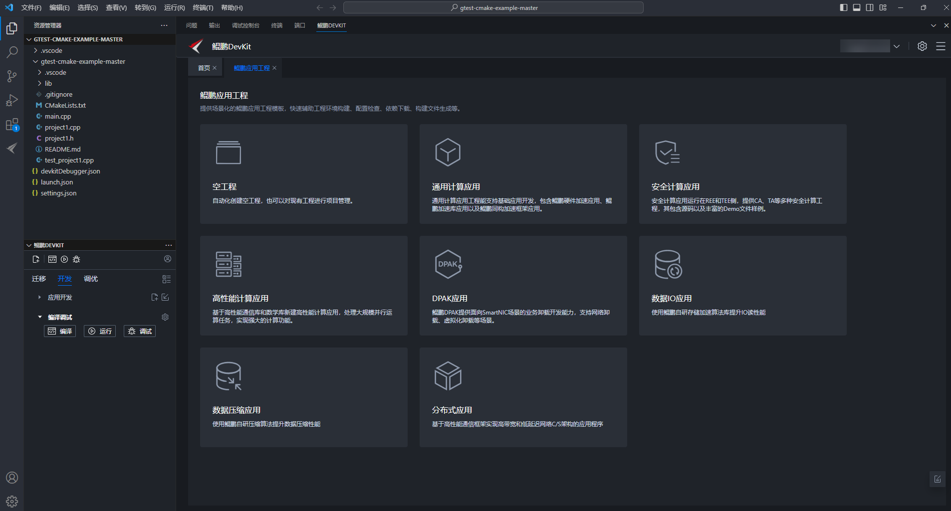Open settings gear in DevKit panel header

pos(922,46)
